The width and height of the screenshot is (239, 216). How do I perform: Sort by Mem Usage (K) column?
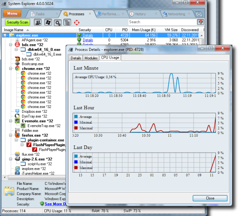click(143, 30)
